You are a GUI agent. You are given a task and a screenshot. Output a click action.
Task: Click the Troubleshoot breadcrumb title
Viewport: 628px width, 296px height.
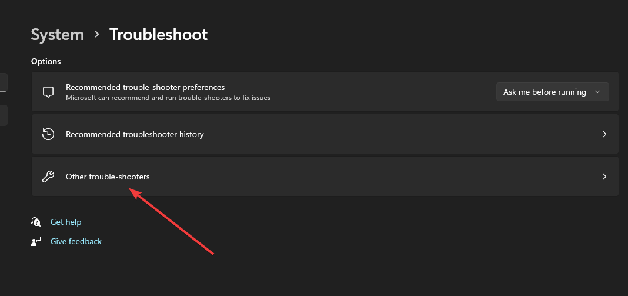[158, 35]
